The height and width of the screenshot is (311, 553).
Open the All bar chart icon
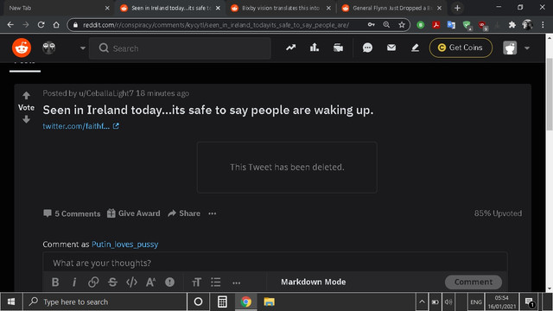pyautogui.click(x=315, y=48)
